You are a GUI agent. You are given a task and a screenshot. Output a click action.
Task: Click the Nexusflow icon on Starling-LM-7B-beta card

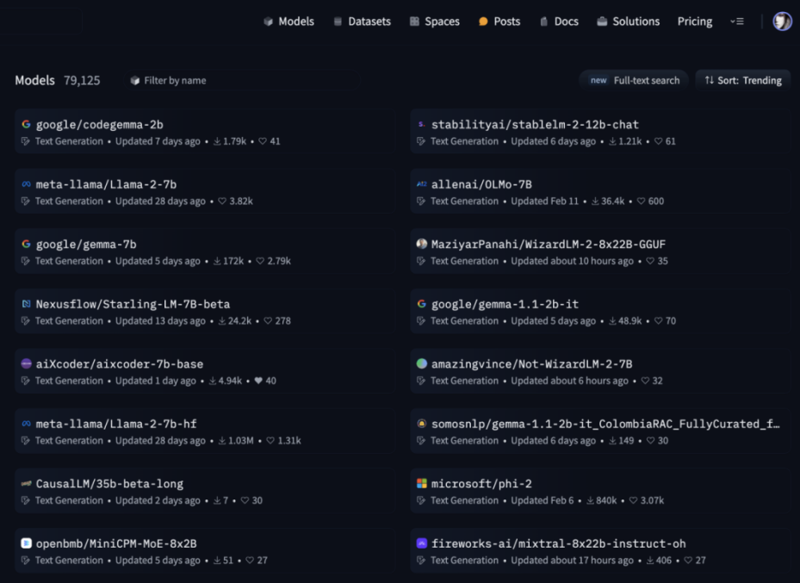pos(27,303)
